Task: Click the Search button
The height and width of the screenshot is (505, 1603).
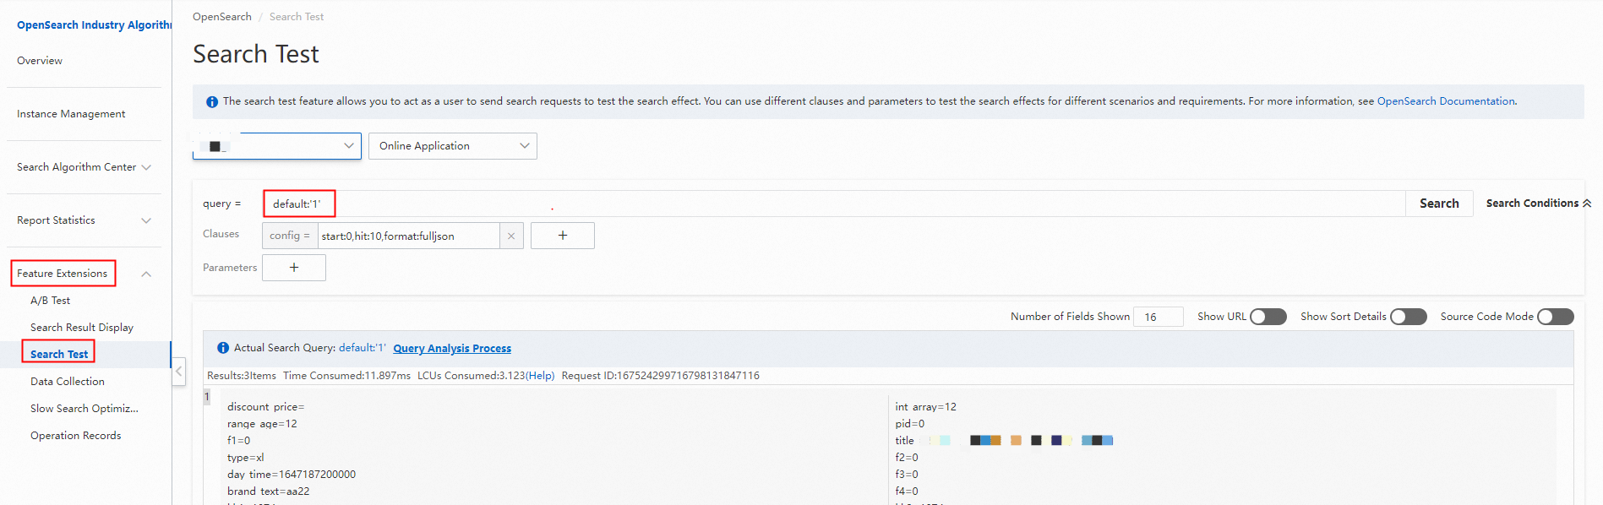Action: click(1439, 204)
